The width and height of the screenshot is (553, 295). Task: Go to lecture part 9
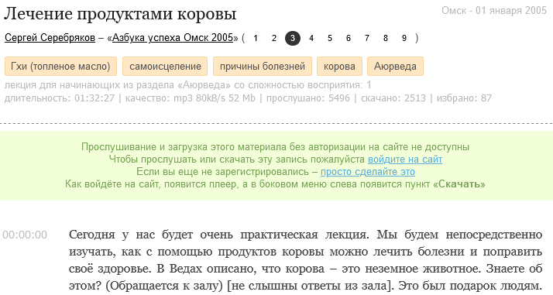point(404,38)
